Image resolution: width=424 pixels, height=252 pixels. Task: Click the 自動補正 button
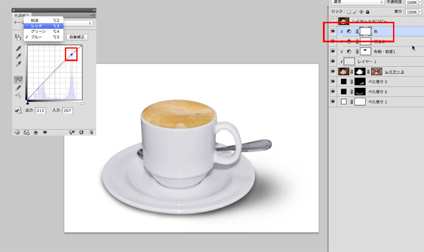[x=76, y=37]
